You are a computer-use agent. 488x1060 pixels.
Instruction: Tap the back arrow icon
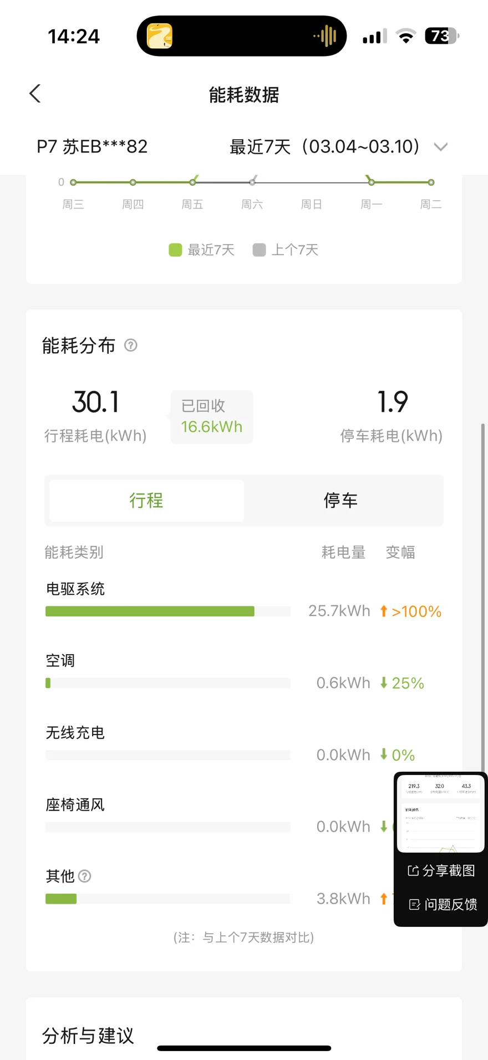(x=35, y=94)
